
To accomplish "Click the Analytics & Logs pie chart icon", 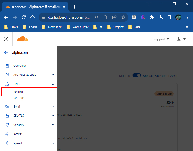I will (7, 75).
